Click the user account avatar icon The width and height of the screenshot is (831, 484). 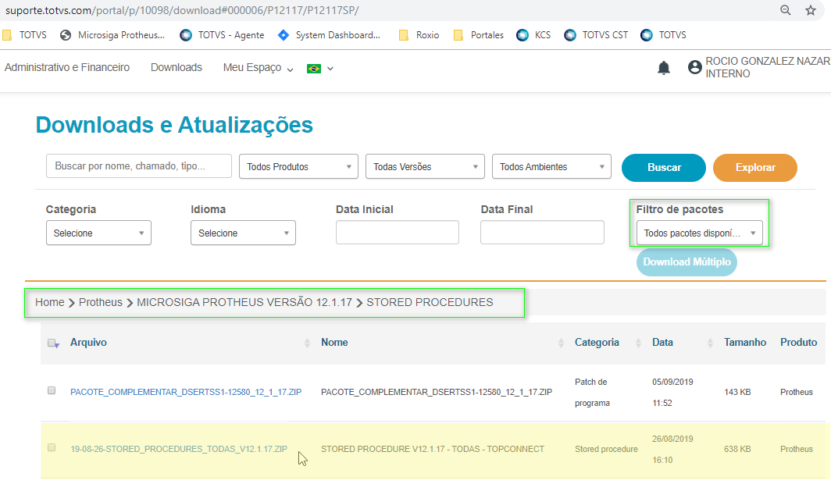pyautogui.click(x=694, y=67)
